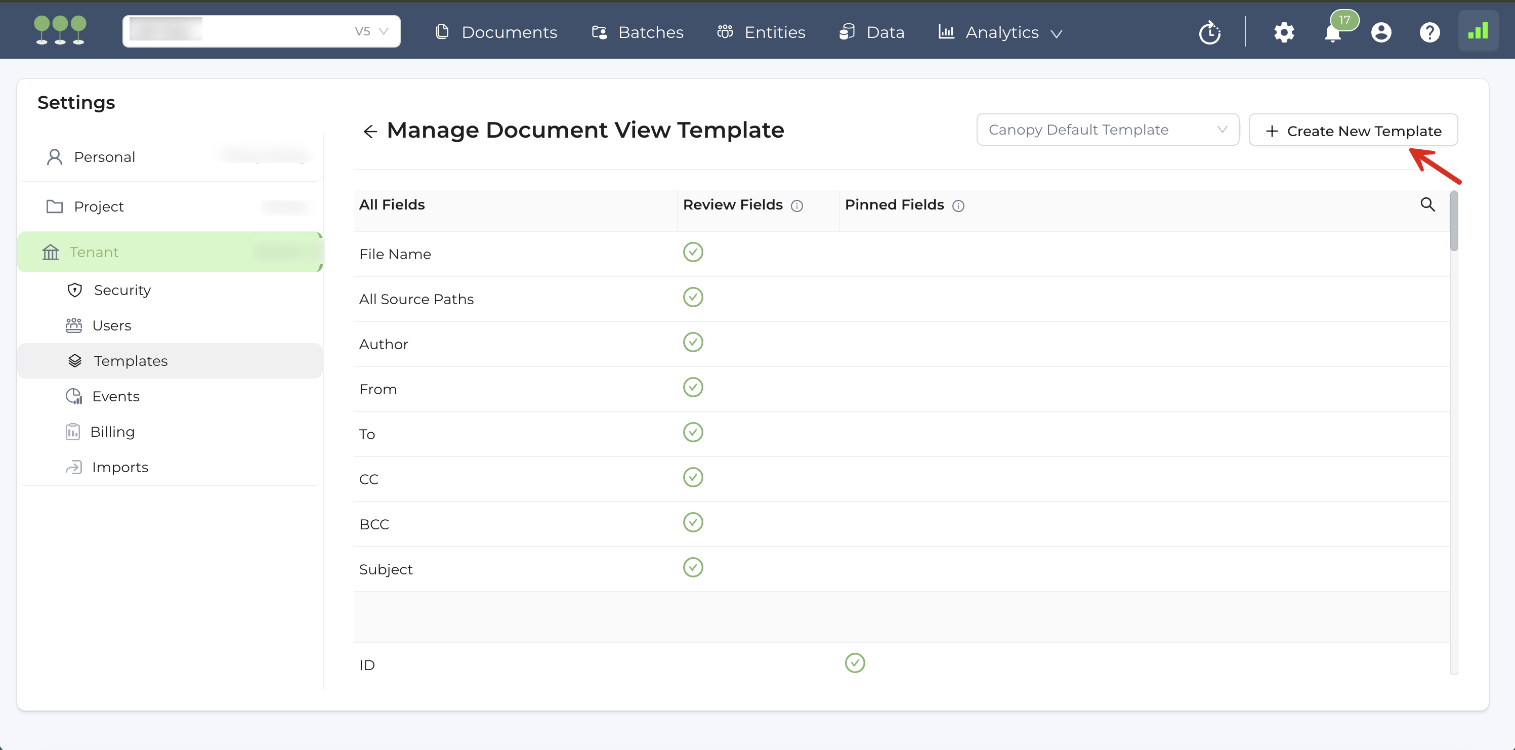Click the search magnifier in fields table
Viewport: 1515px width, 750px height.
coord(1427,204)
